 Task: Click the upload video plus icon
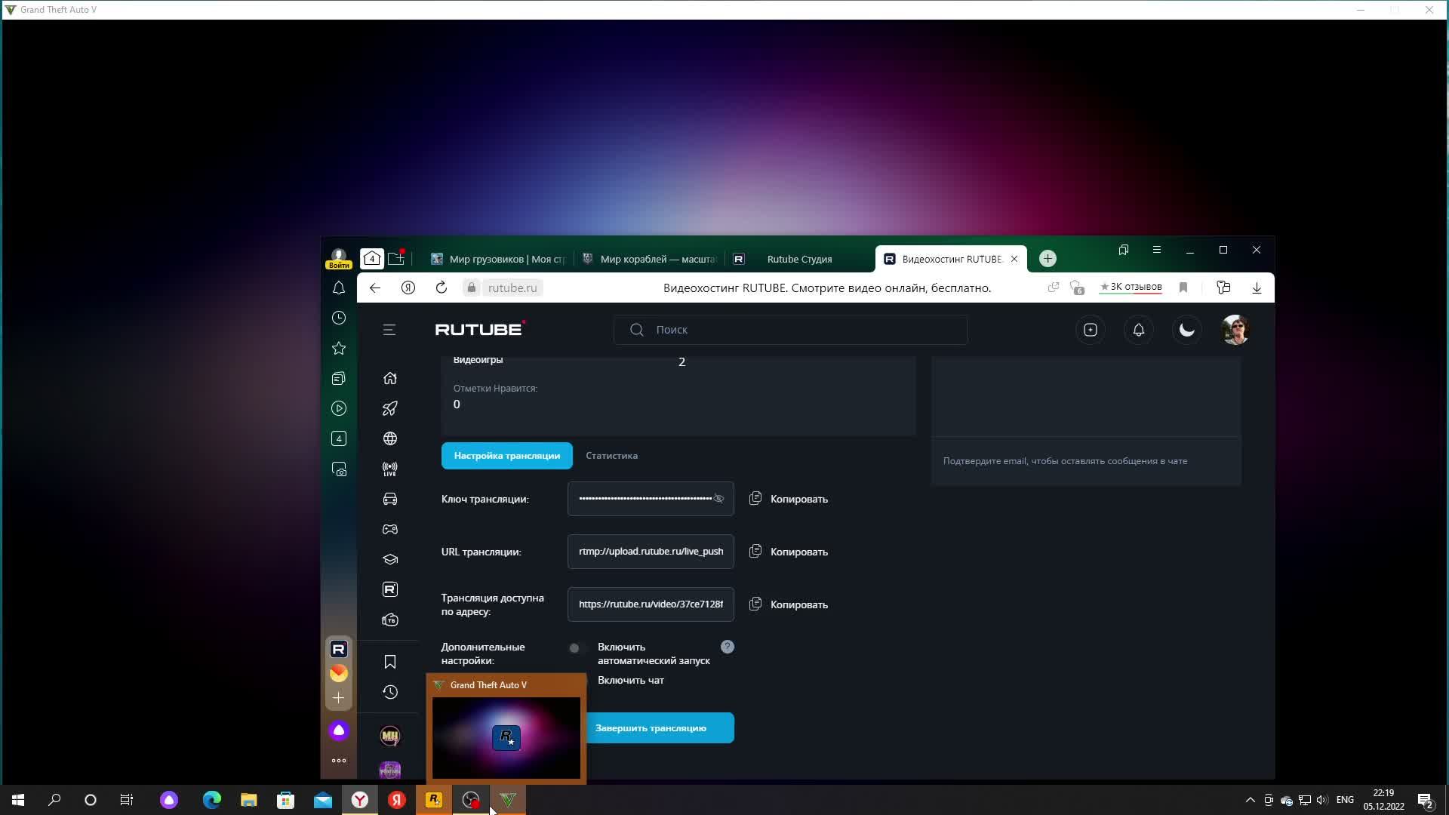pyautogui.click(x=1091, y=330)
